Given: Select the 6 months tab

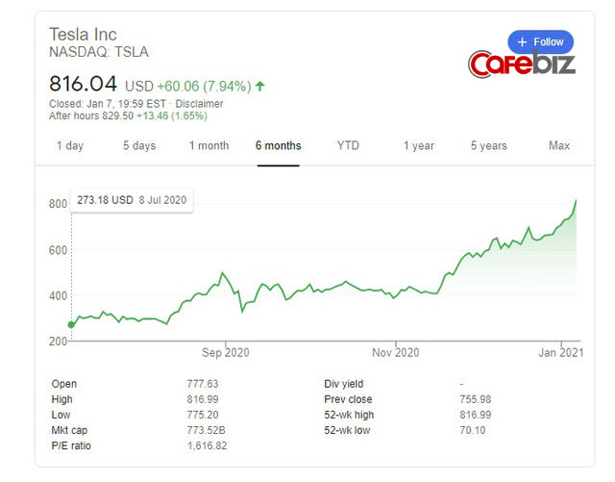Looking at the screenshot, I should pos(278,146).
